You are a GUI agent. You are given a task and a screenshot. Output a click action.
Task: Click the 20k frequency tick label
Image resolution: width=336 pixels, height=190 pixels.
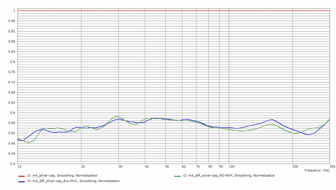[x=295, y=167]
